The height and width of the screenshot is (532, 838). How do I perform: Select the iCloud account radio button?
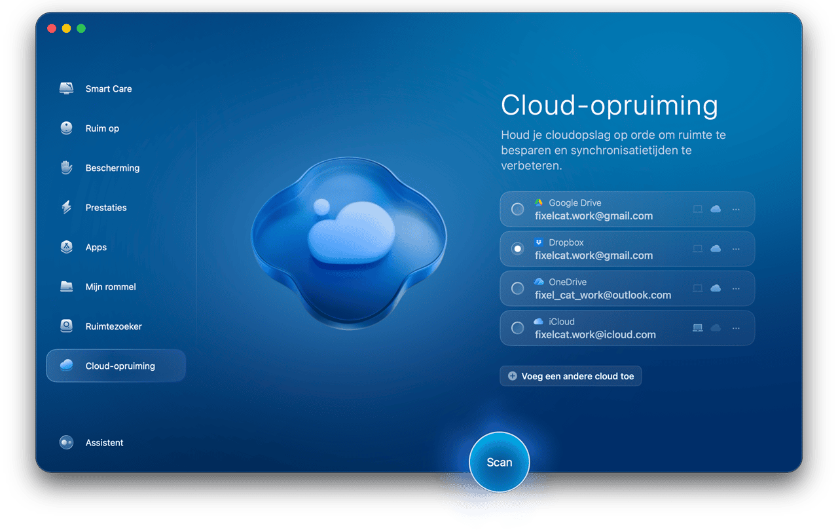point(518,328)
